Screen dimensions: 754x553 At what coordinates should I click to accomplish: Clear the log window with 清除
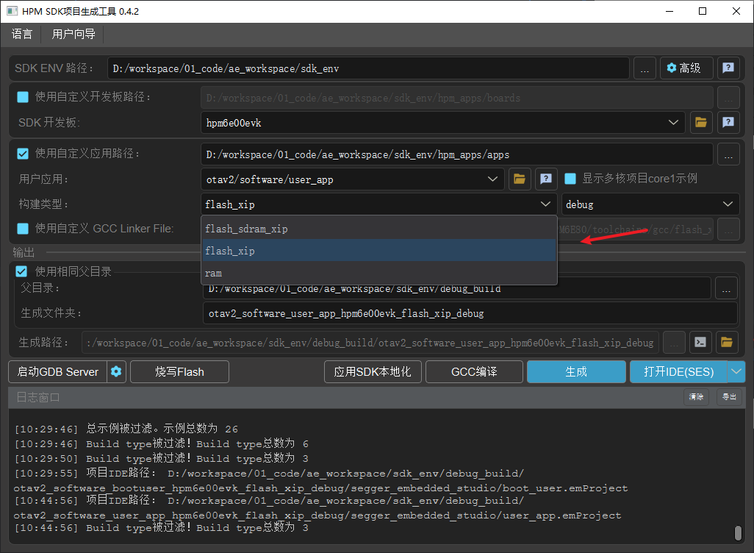coord(696,397)
